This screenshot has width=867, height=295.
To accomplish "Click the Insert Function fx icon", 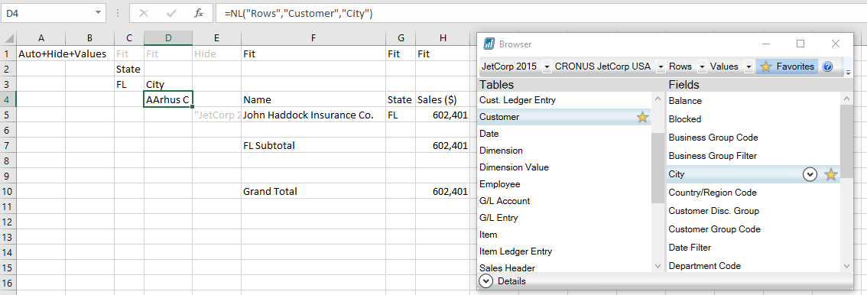I will 199,13.
